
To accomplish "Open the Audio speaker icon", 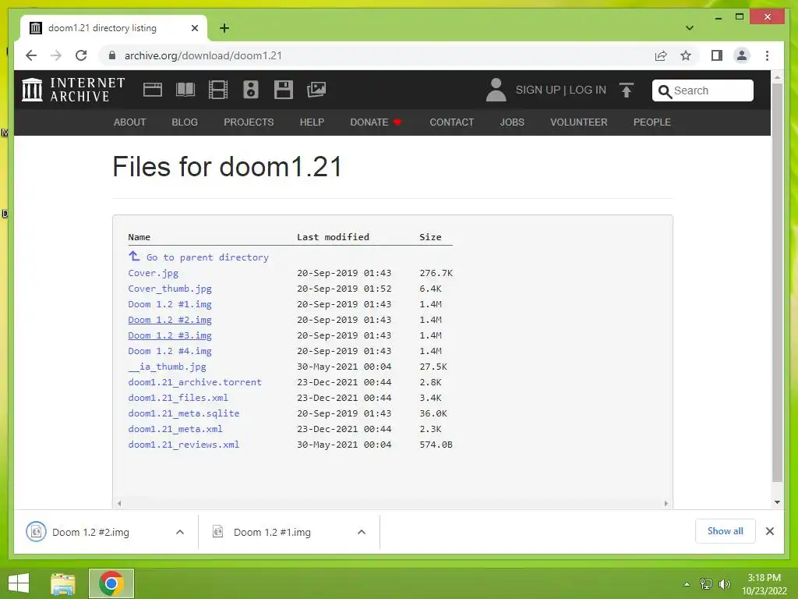I will coord(251,90).
